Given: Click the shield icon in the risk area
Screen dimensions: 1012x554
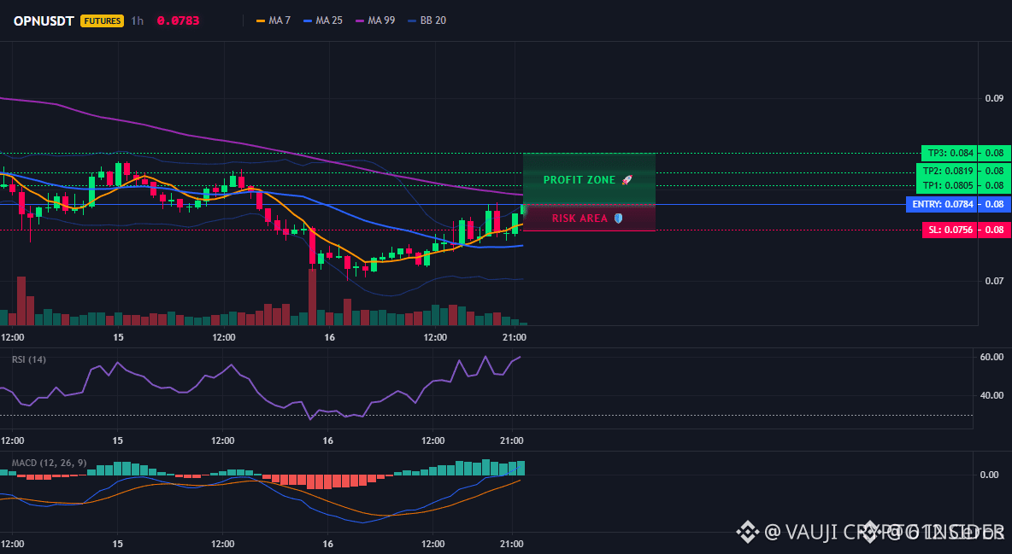Looking at the screenshot, I should (618, 219).
